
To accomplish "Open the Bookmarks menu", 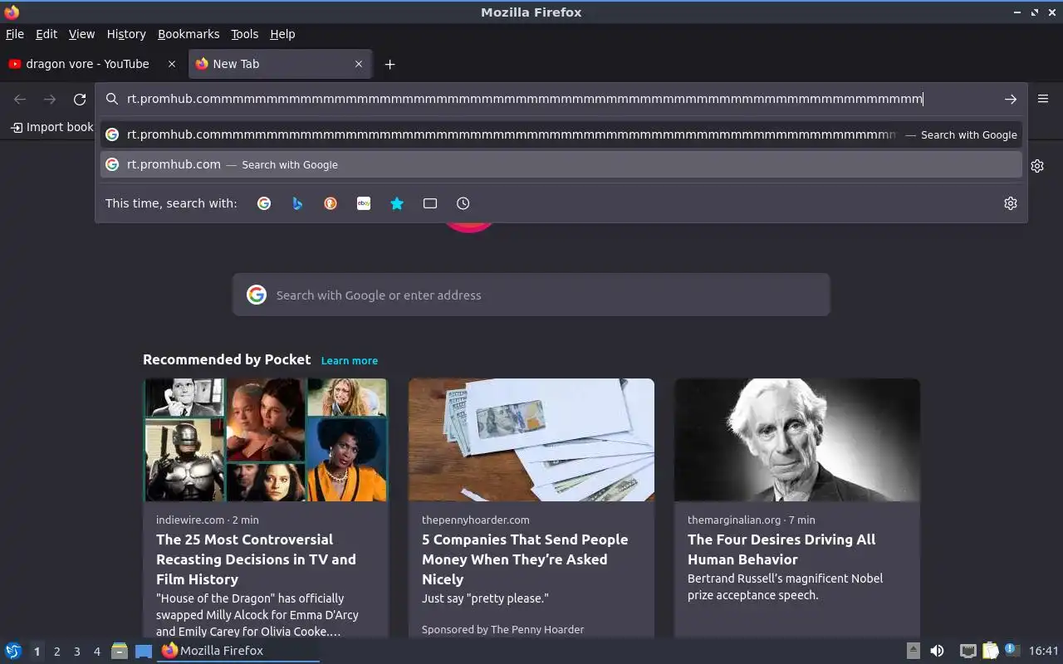I will point(189,34).
